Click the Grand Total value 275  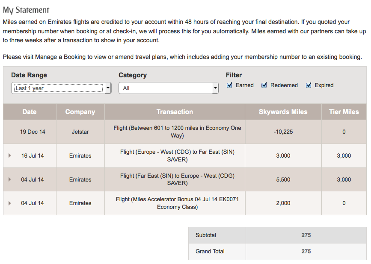click(306, 252)
